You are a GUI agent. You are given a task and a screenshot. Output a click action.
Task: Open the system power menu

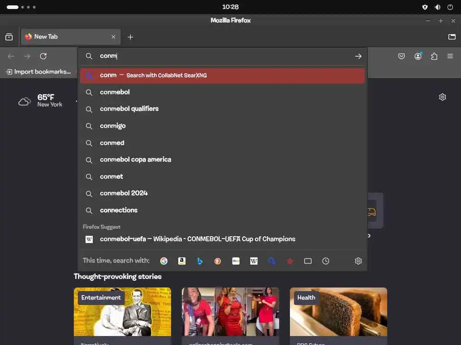pyautogui.click(x=450, y=7)
